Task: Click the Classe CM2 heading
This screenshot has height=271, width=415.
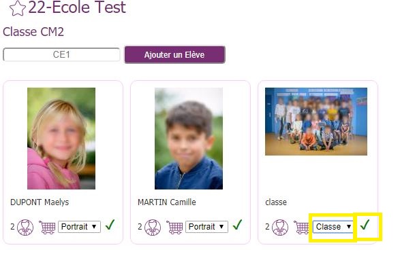Action: pos(33,32)
